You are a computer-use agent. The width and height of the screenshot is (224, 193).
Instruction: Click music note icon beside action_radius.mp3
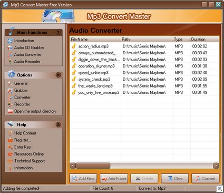[x=74, y=46]
